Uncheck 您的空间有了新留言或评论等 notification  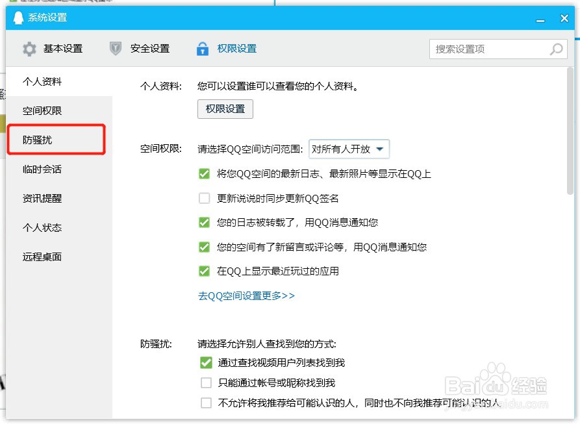point(204,247)
